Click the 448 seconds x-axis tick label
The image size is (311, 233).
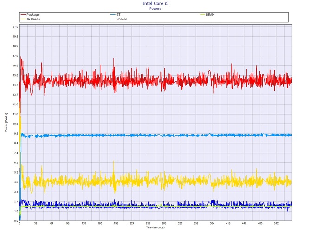pyautogui.click(x=244, y=223)
